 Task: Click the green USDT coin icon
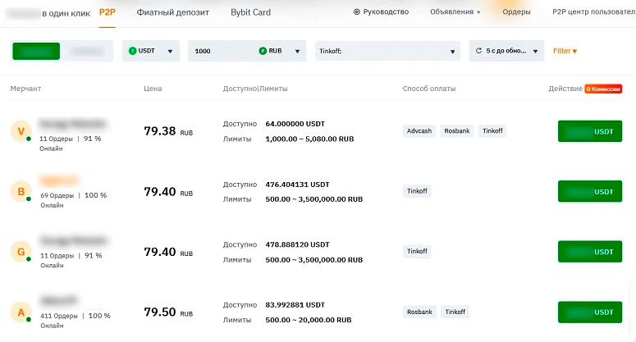(133, 51)
